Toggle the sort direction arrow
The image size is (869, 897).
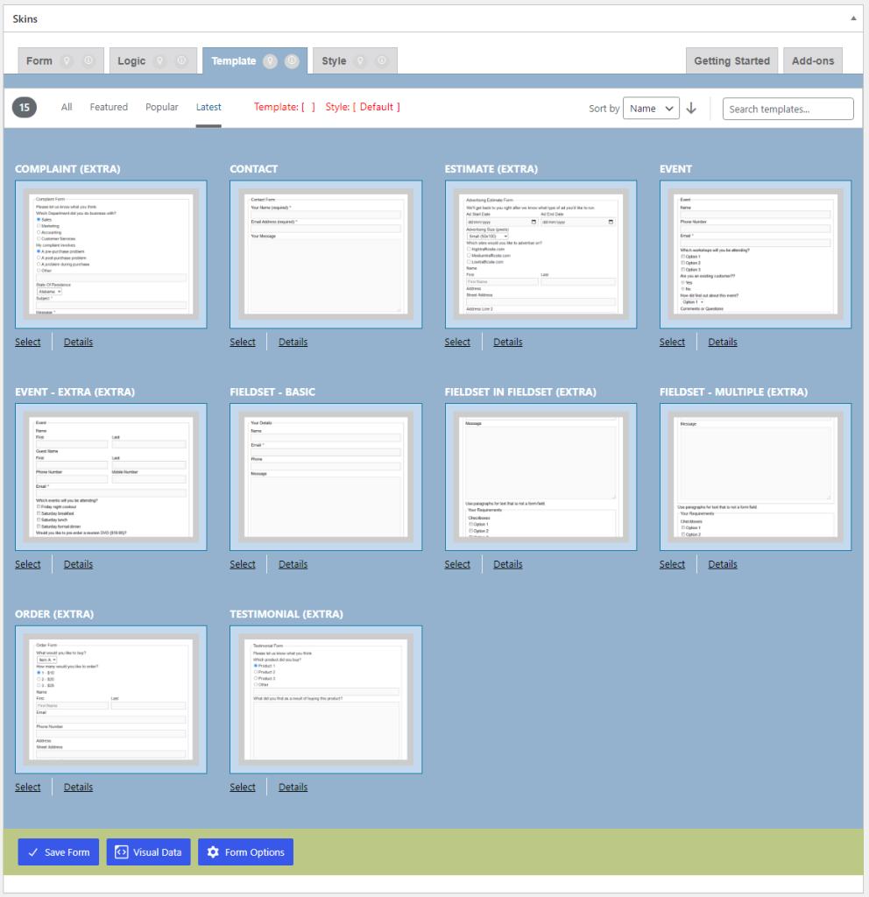(x=691, y=108)
